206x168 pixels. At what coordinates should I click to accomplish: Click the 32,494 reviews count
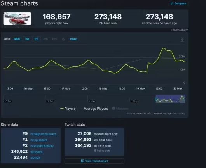[21, 158]
